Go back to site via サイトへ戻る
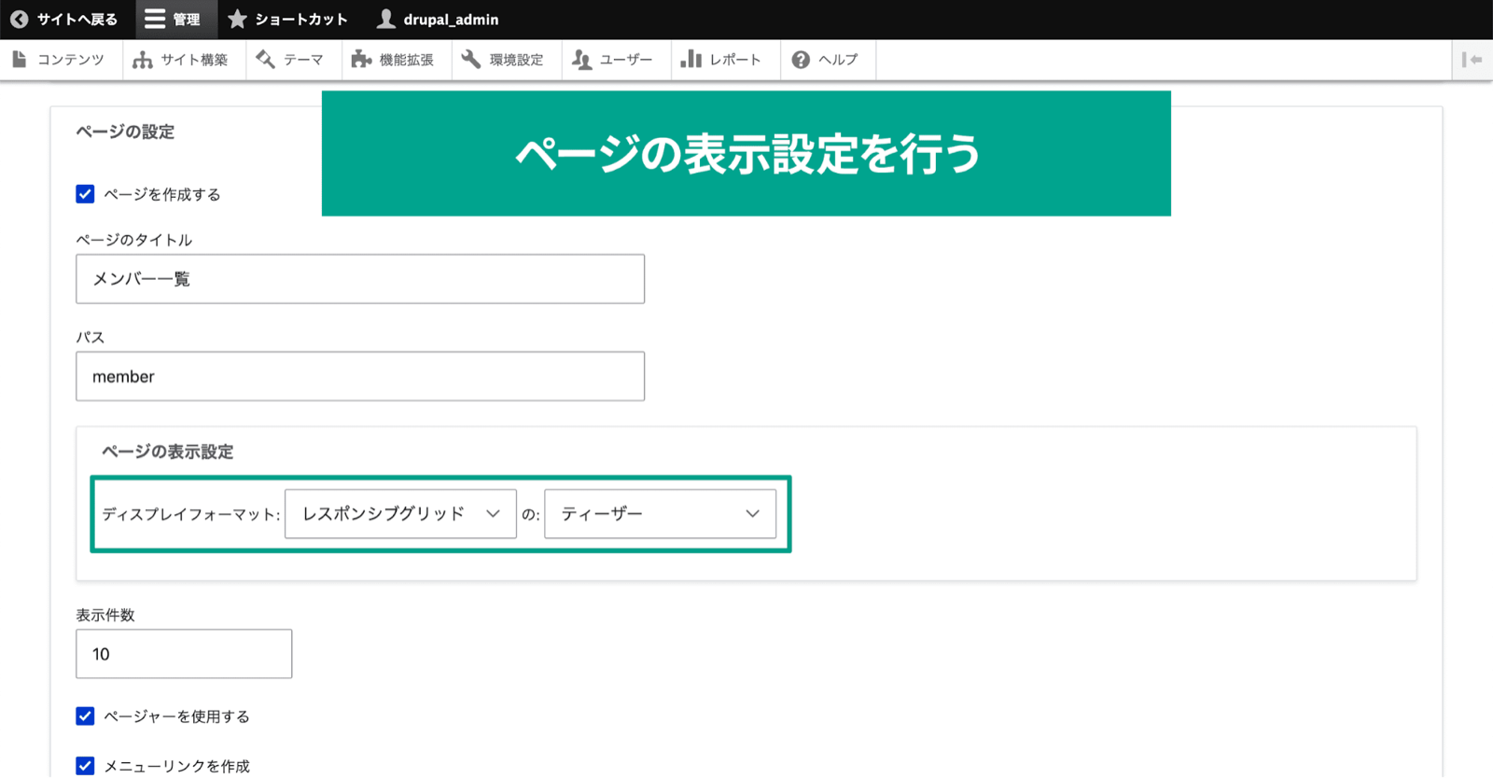 point(67,20)
